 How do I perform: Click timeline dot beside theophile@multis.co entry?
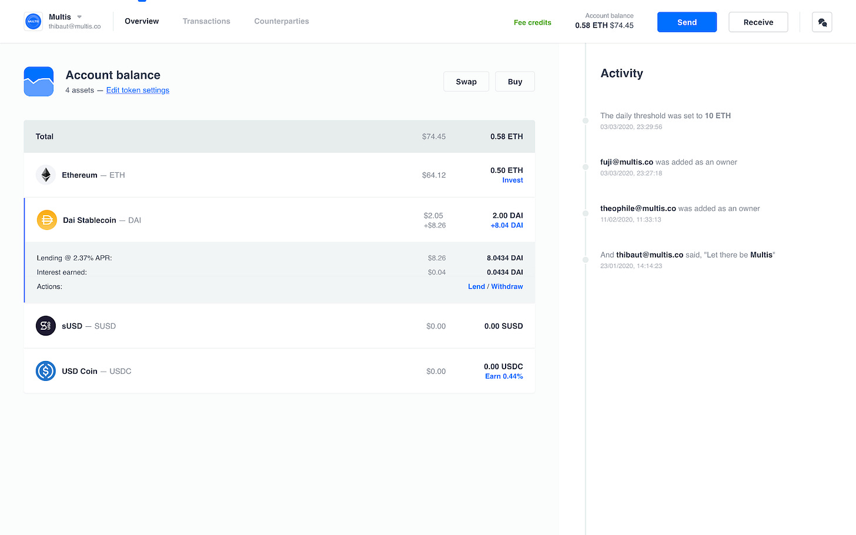(586, 213)
